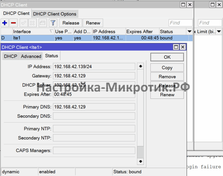Click the Status: bound status bar entry
Screen dimensions: 223x176
pyautogui.click(x=149, y=172)
